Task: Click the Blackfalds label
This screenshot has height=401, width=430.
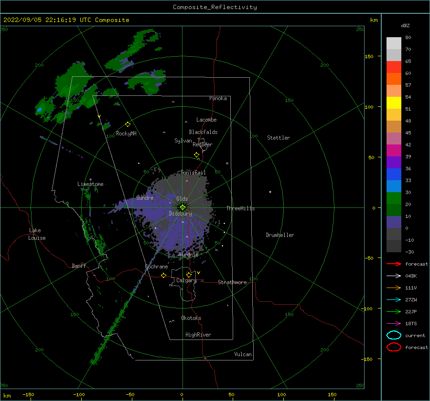Action: tap(203, 132)
